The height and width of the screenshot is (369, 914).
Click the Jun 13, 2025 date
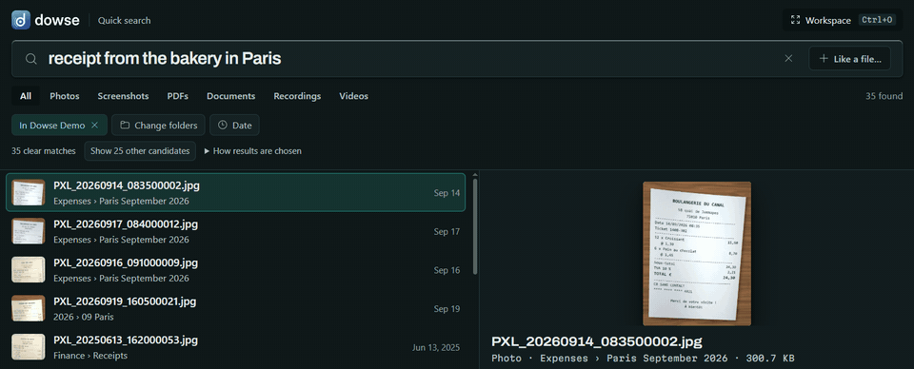pos(436,347)
